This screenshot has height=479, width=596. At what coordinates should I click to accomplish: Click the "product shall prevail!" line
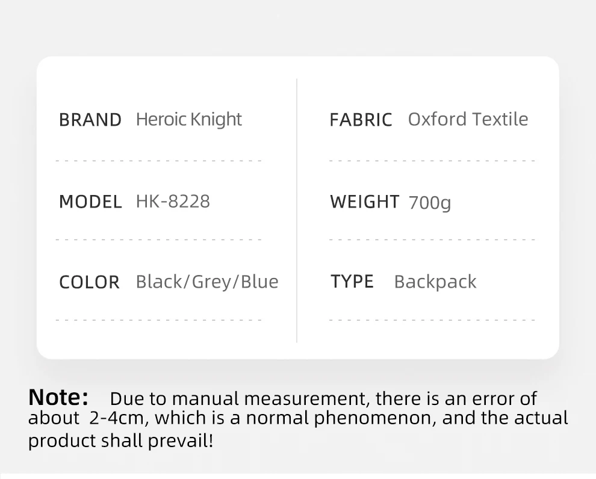click(x=120, y=441)
